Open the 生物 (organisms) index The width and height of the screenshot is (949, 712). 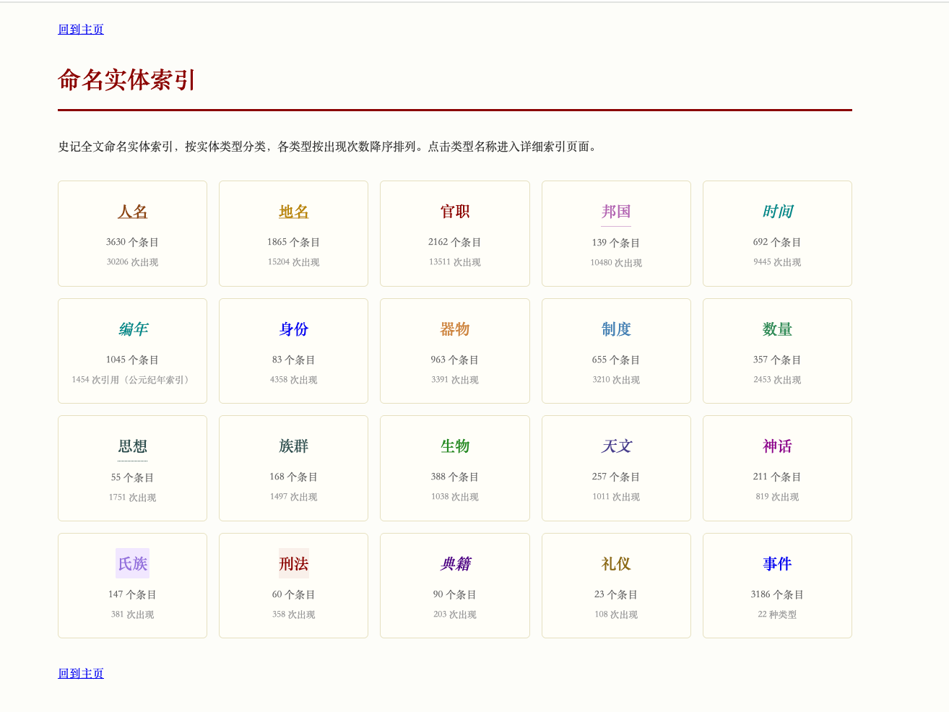point(454,446)
